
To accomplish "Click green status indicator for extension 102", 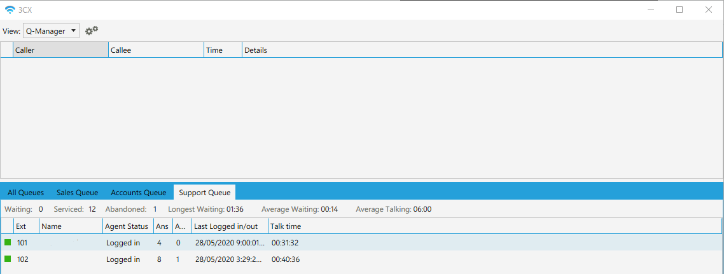I will [8, 259].
